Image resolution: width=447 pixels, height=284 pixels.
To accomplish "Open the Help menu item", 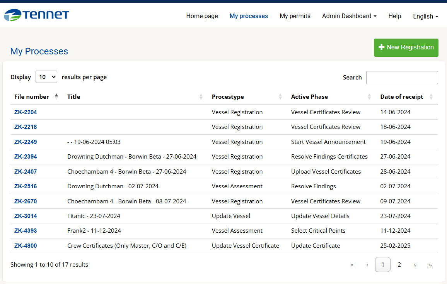I will (x=394, y=16).
